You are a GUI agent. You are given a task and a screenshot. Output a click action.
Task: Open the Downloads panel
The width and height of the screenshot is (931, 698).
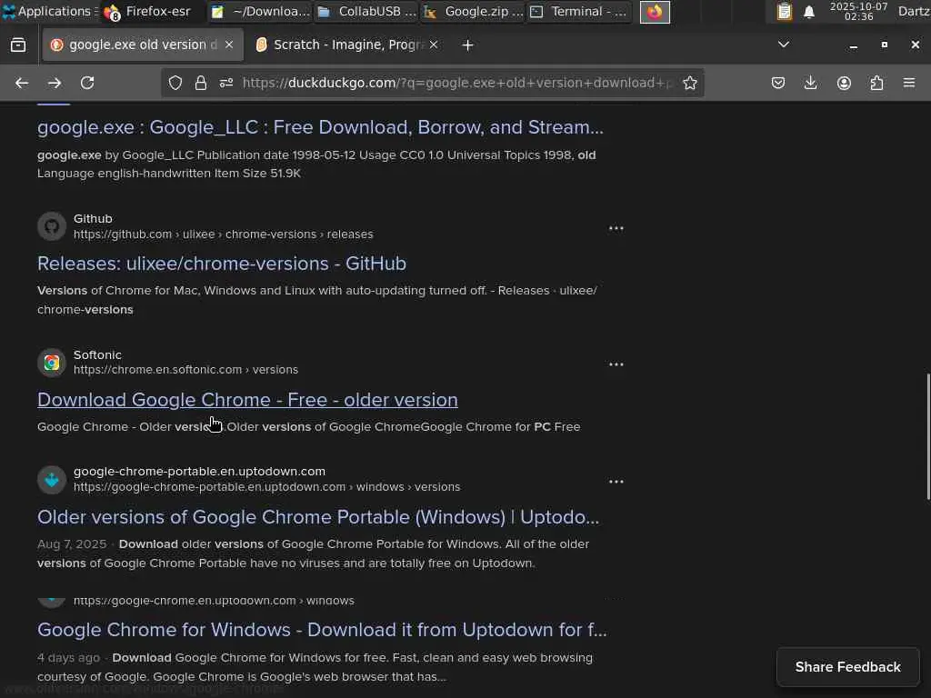[810, 83]
